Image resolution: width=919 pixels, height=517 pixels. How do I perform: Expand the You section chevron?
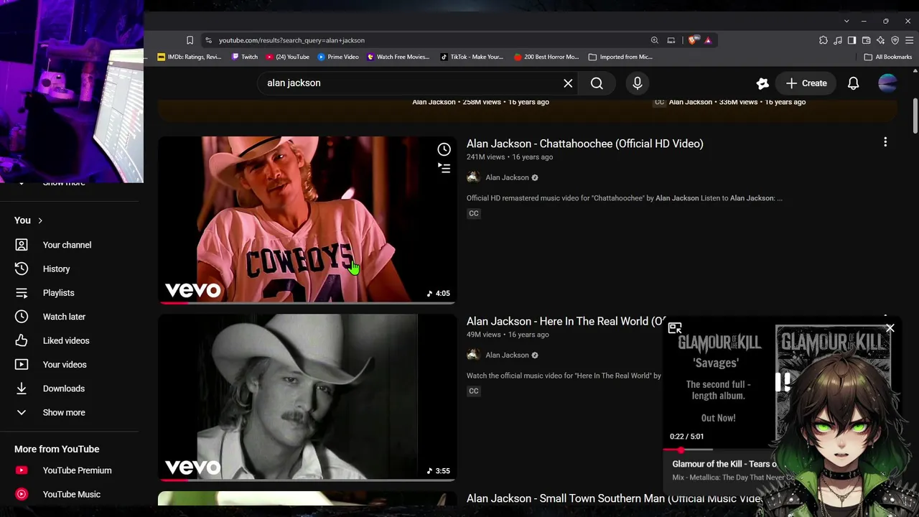point(40,220)
